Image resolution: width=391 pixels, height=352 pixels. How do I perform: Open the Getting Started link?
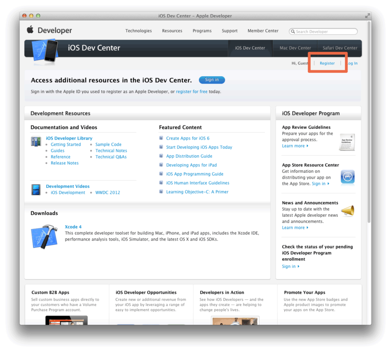pyautogui.click(x=66, y=145)
